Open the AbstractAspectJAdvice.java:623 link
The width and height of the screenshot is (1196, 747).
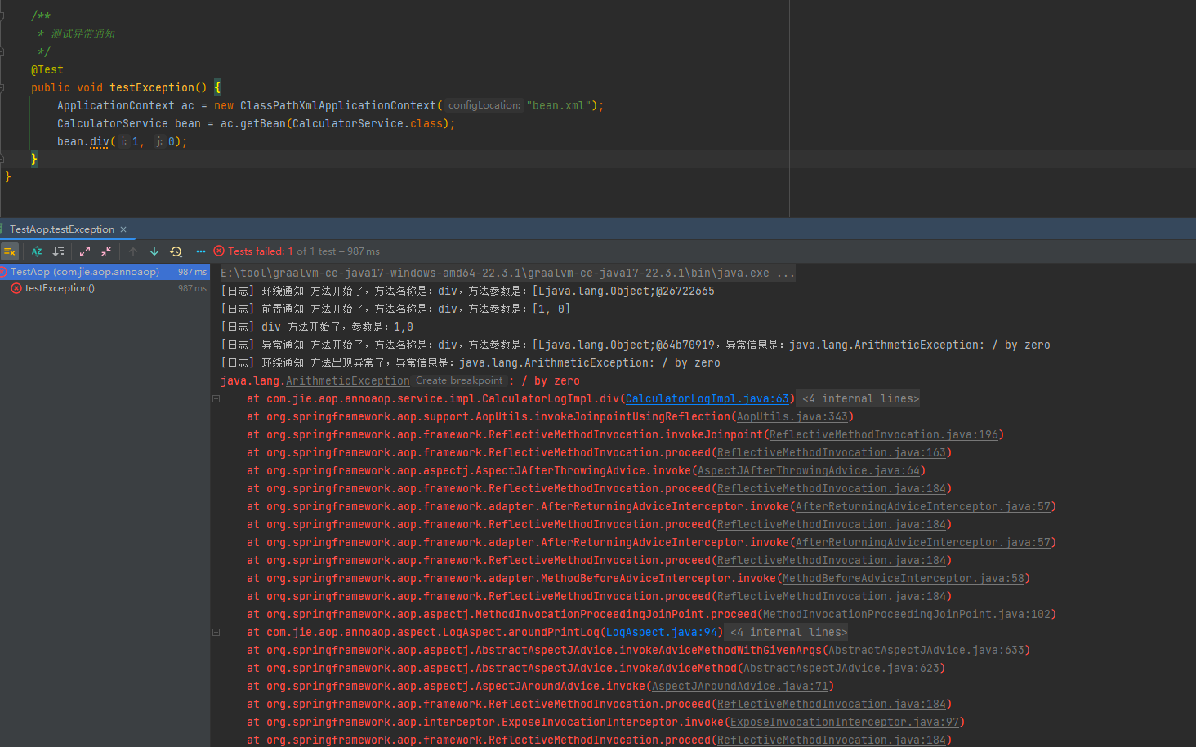(841, 669)
